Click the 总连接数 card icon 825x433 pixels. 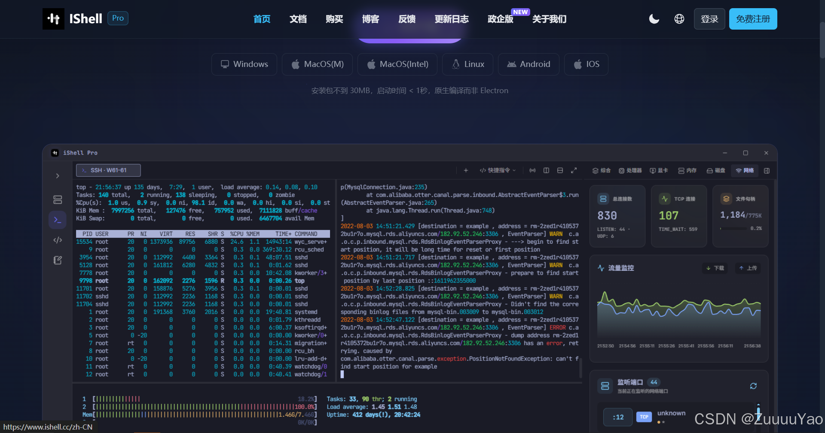pyautogui.click(x=603, y=199)
